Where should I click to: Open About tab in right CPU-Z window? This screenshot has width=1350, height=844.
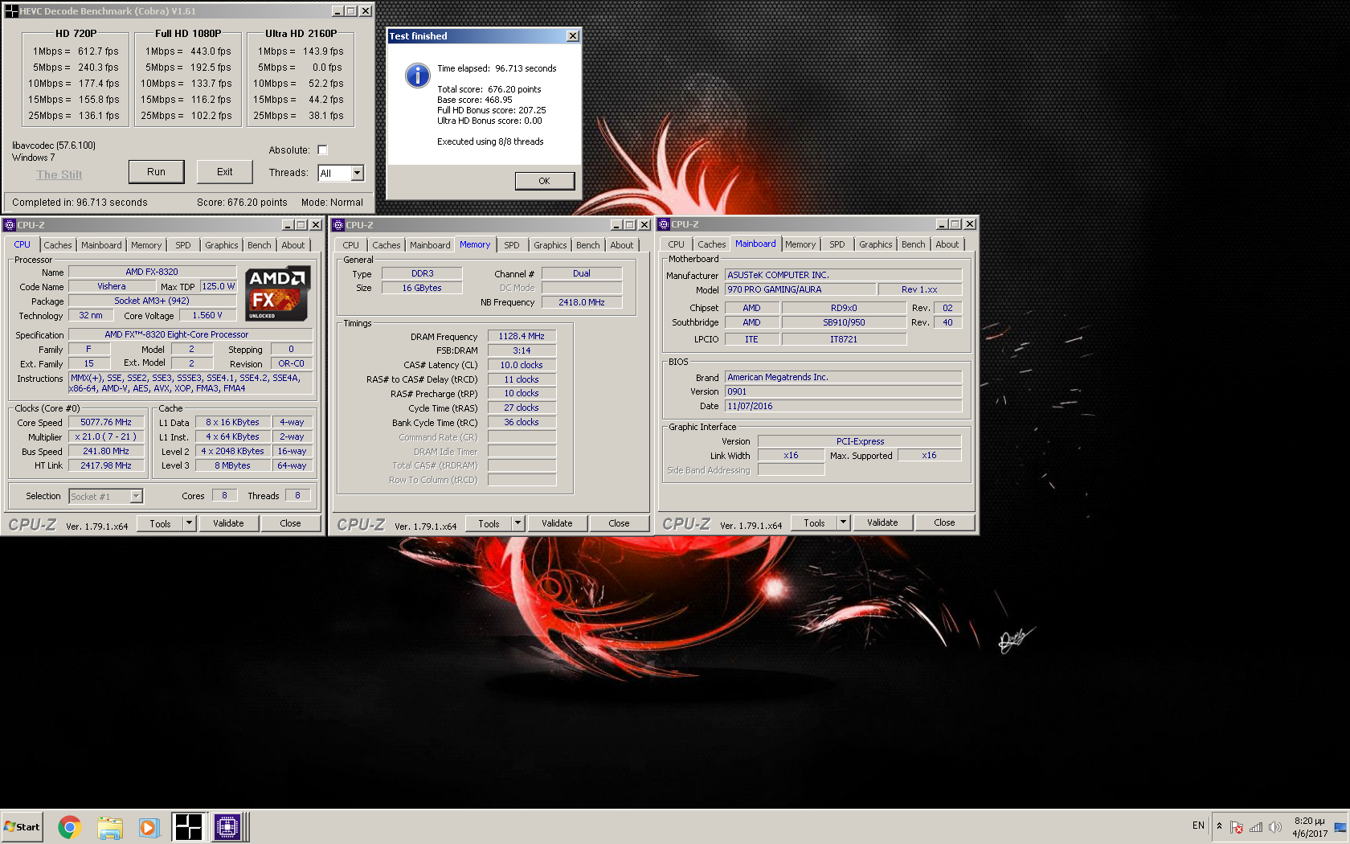coord(947,244)
